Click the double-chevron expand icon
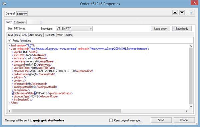This screenshot has width=200, height=127. coord(191,13)
